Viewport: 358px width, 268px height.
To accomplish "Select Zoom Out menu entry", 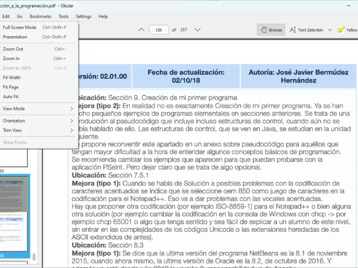I will click(38, 49).
